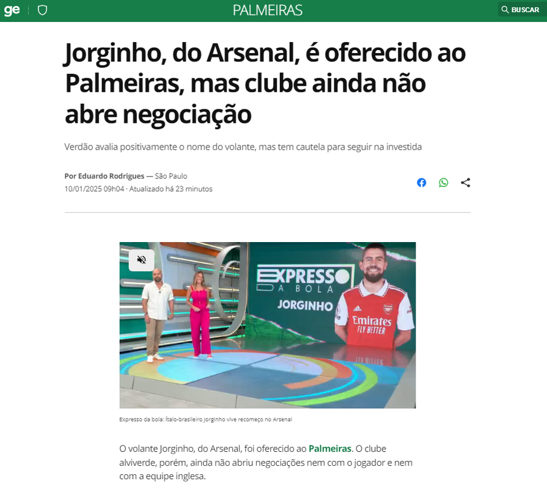Click the first paragraph of the article

266,462
